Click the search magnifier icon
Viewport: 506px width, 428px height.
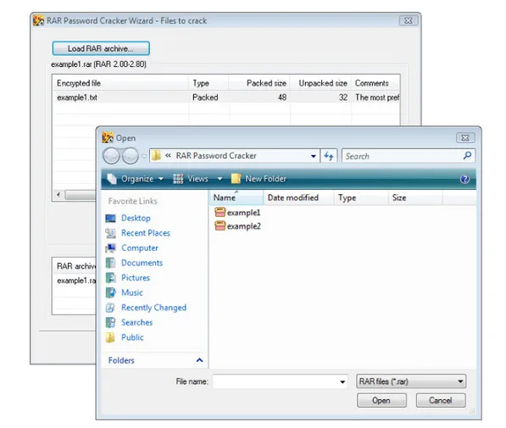click(467, 156)
